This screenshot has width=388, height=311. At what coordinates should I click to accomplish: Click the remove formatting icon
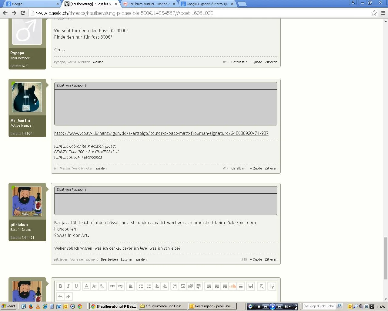pyautogui.click(x=261, y=286)
